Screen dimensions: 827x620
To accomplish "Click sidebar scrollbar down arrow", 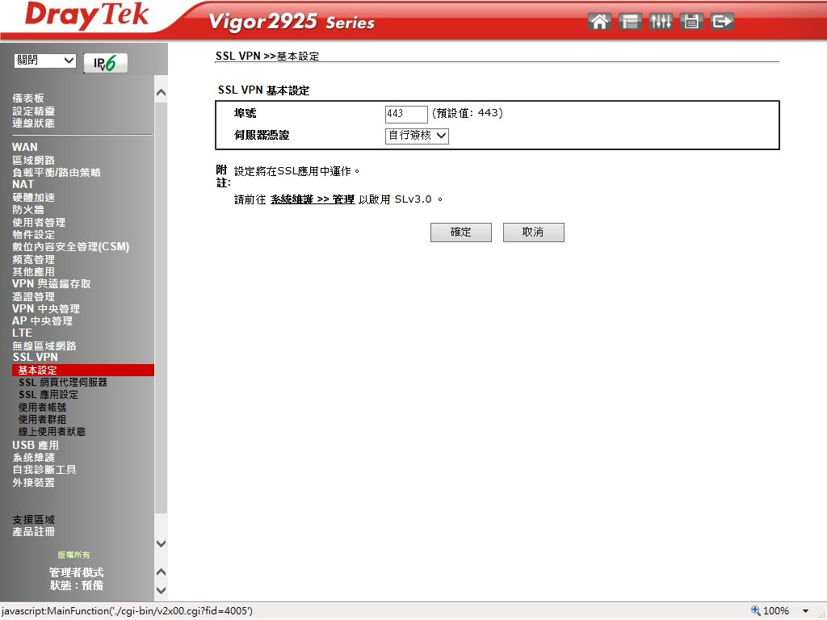I will click(x=162, y=543).
